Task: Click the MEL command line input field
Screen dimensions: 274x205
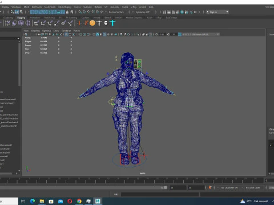Action: coord(160,194)
